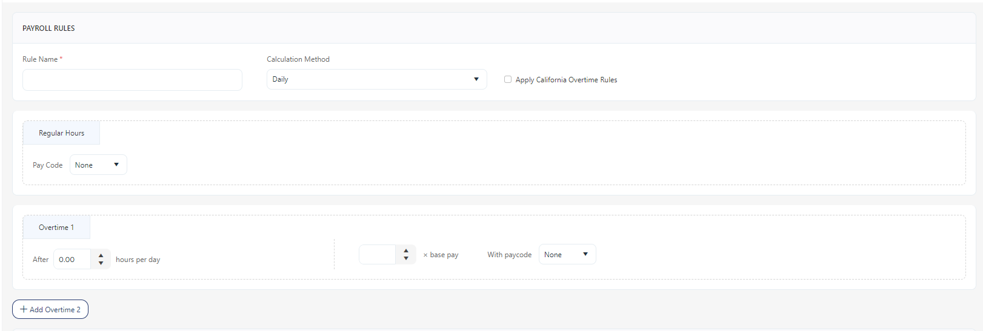The image size is (983, 331).
Task: Click the Calculation Method dropdown caret
Action: (x=476, y=79)
